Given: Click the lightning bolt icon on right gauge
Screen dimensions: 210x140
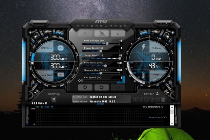Looking at the screenshot, I should [143, 47].
